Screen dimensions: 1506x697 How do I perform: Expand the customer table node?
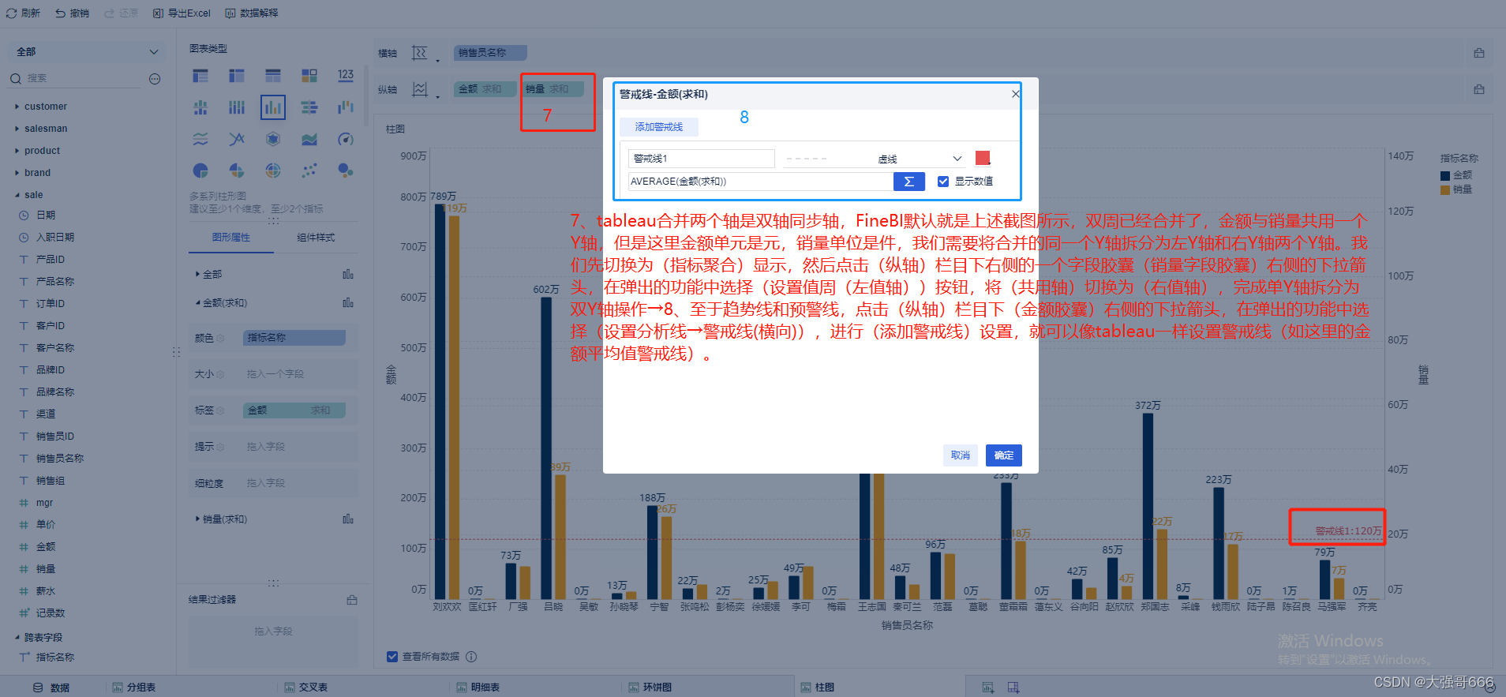click(x=17, y=107)
